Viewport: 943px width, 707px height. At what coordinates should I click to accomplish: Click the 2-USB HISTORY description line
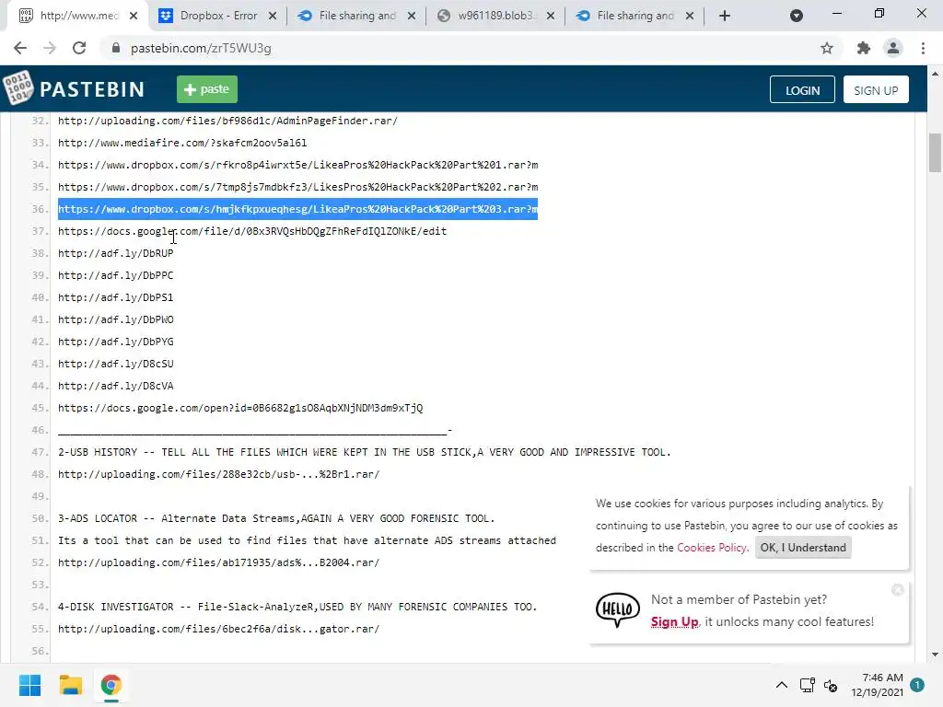pos(364,452)
